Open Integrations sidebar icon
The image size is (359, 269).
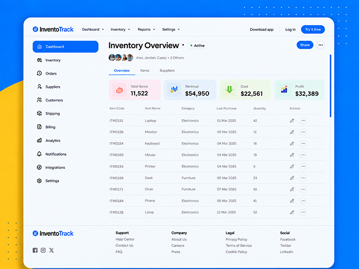39,167
